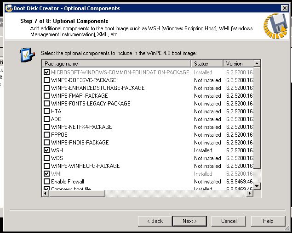Image resolution: width=292 pixels, height=233 pixels.
Task: Select the WINPE-DOT3SVC-PACKAGE row name
Action: (83, 80)
